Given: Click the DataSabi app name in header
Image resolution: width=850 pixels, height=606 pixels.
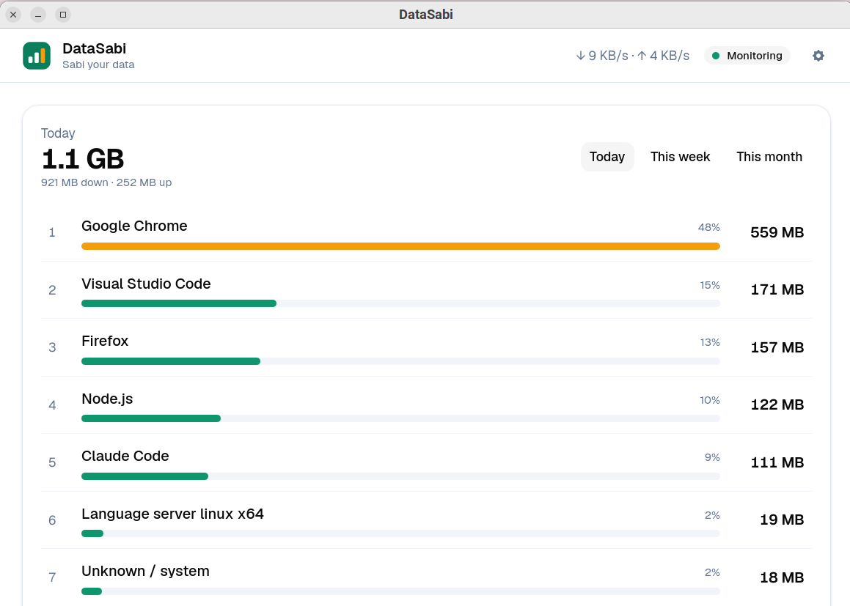Looking at the screenshot, I should pos(95,49).
